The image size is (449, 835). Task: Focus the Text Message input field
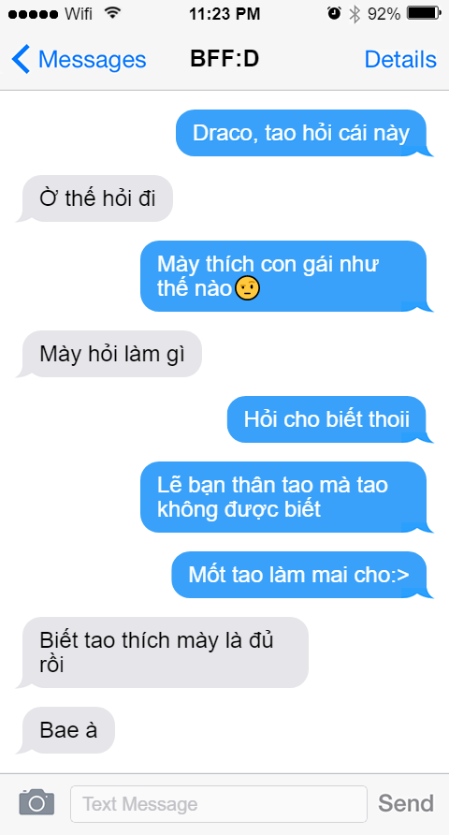click(219, 803)
